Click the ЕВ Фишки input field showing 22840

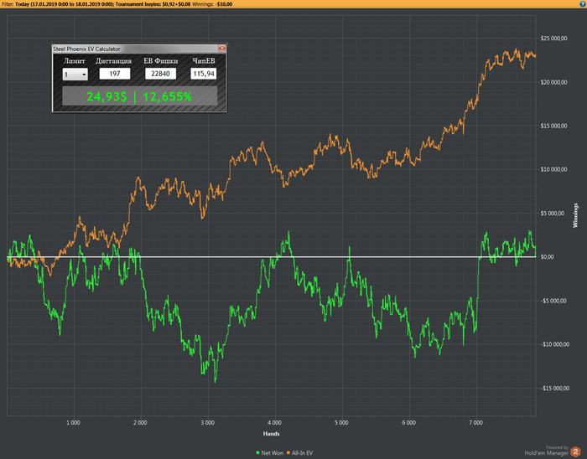tap(160, 74)
